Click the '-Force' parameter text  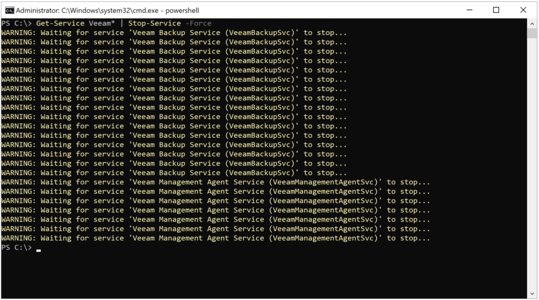pos(198,23)
